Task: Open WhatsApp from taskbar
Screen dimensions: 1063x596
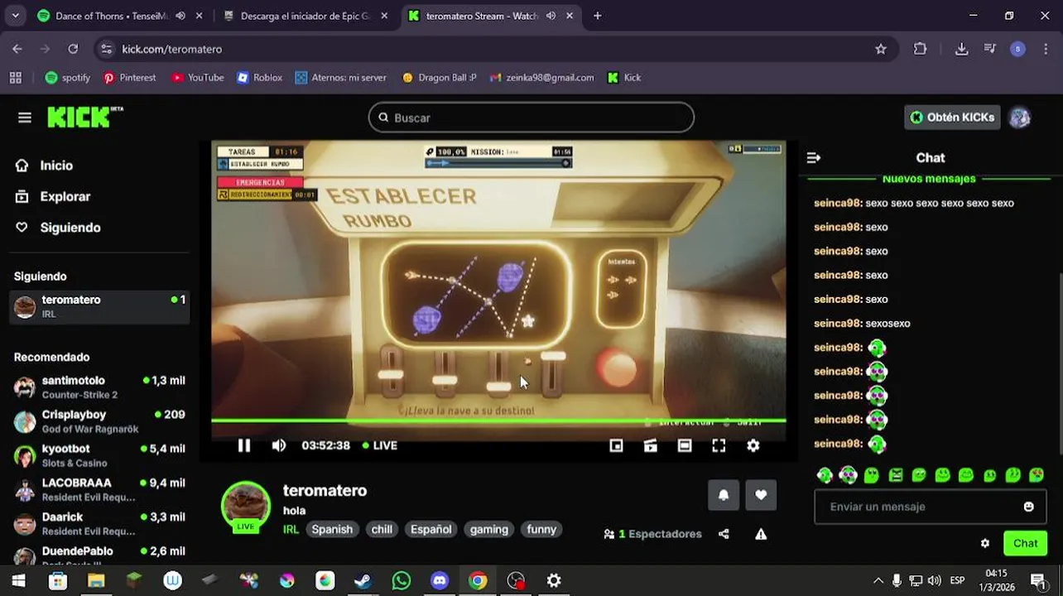Action: point(402,581)
